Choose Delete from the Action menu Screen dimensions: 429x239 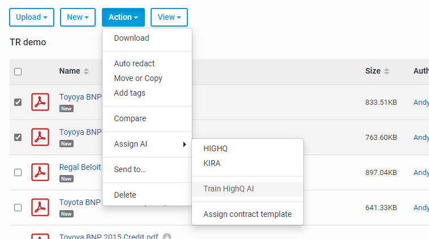(125, 195)
